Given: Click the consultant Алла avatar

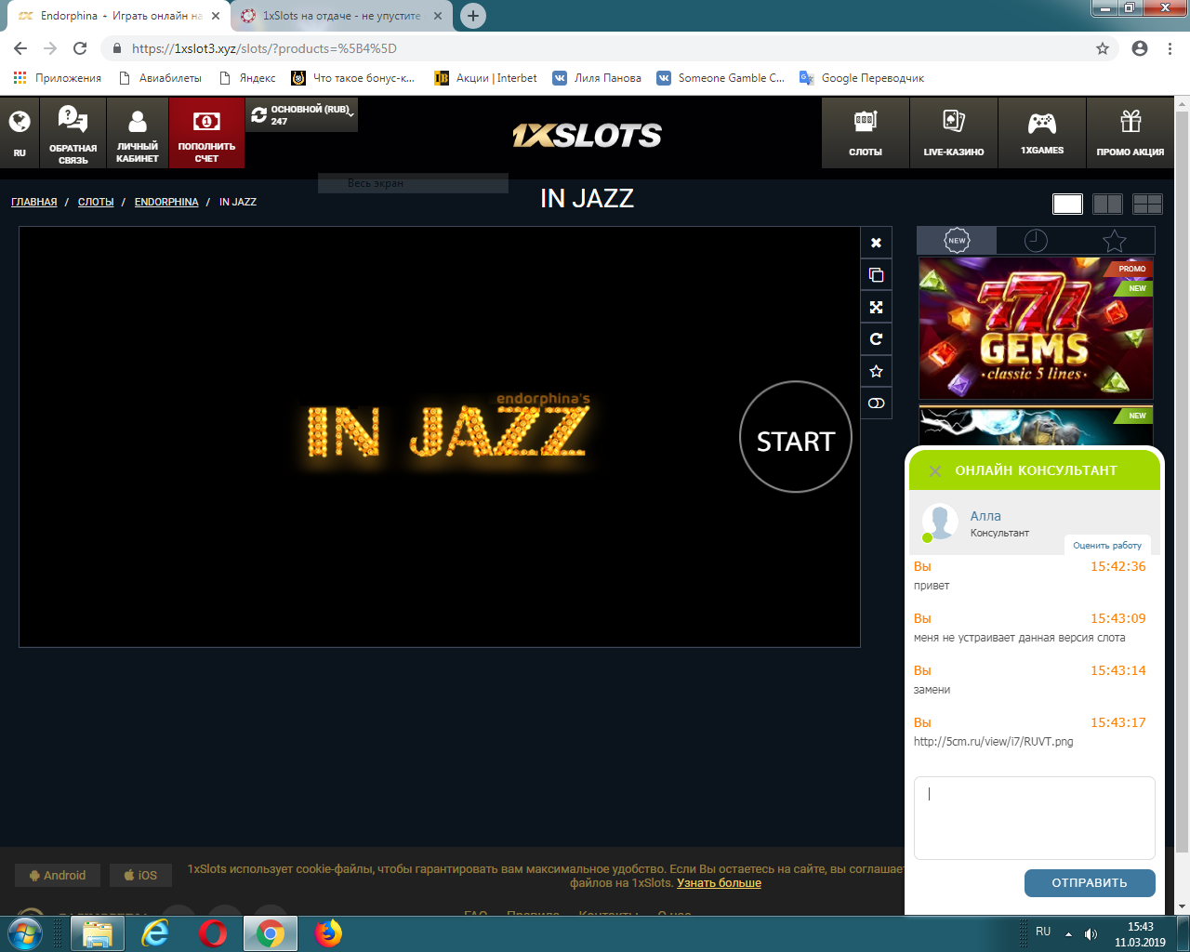Looking at the screenshot, I should [x=940, y=522].
